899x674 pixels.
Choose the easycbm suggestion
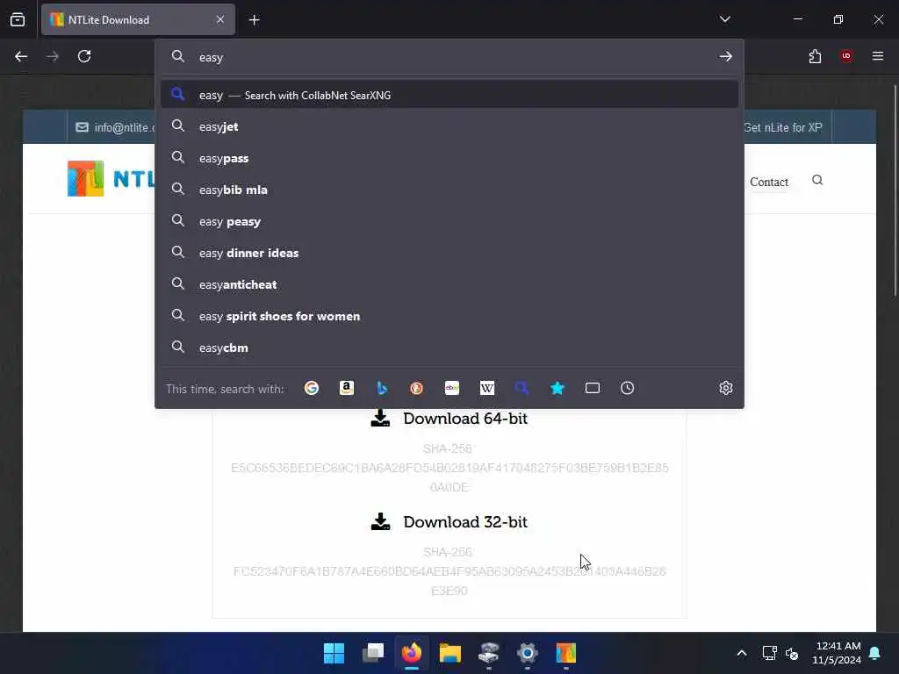[449, 348]
